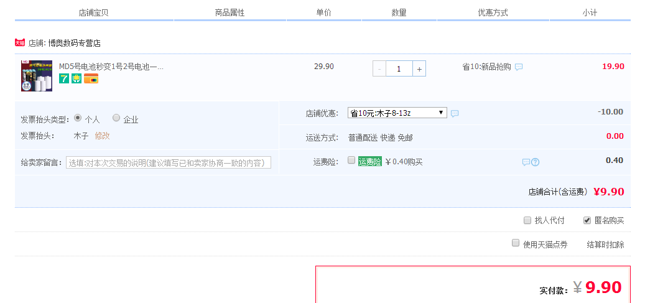Select the 企业 invoice type radio button
The height and width of the screenshot is (303, 645).
point(116,118)
